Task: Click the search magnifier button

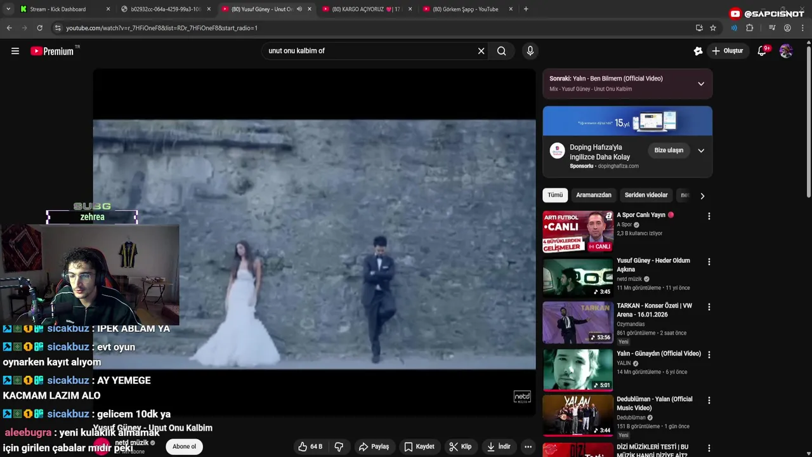Action: [x=502, y=51]
